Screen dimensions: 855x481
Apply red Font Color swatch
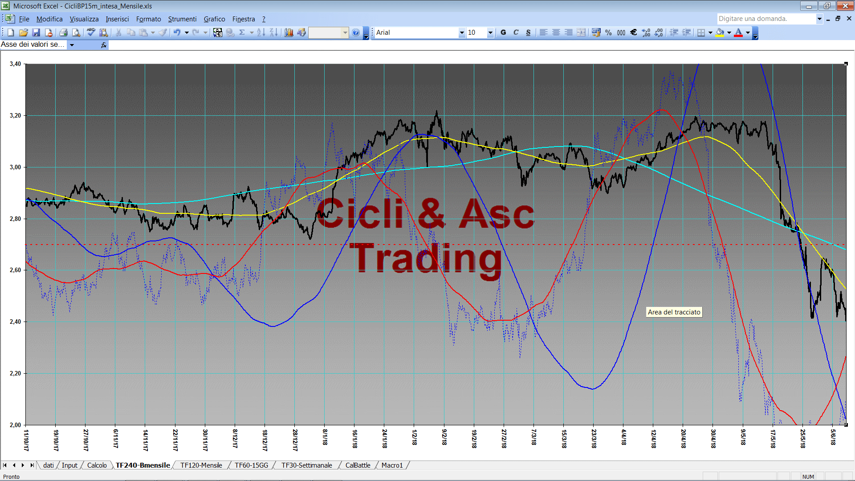[738, 33]
